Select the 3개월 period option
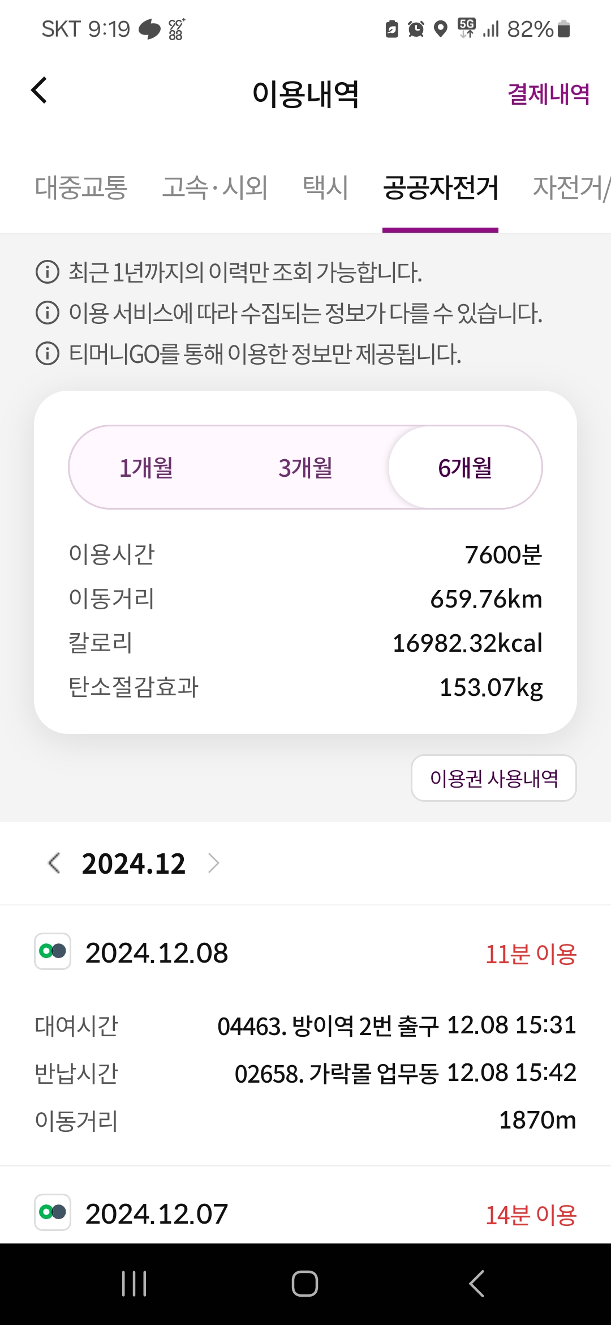The height and width of the screenshot is (1325, 611). [x=305, y=468]
